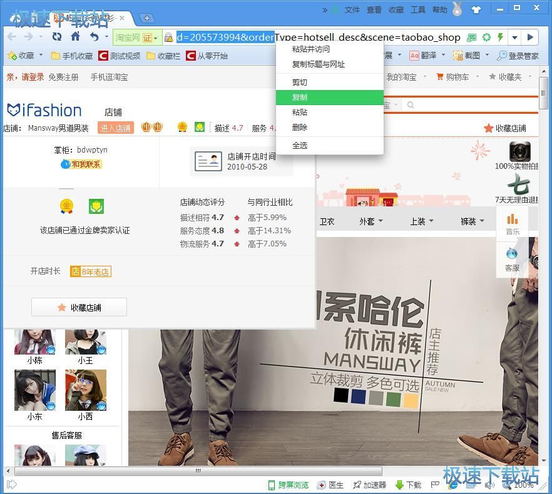Click customer service avatar 小陈

[34, 341]
